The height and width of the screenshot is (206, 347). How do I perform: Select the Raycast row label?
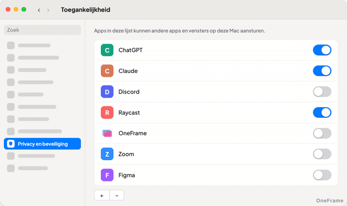(129, 112)
